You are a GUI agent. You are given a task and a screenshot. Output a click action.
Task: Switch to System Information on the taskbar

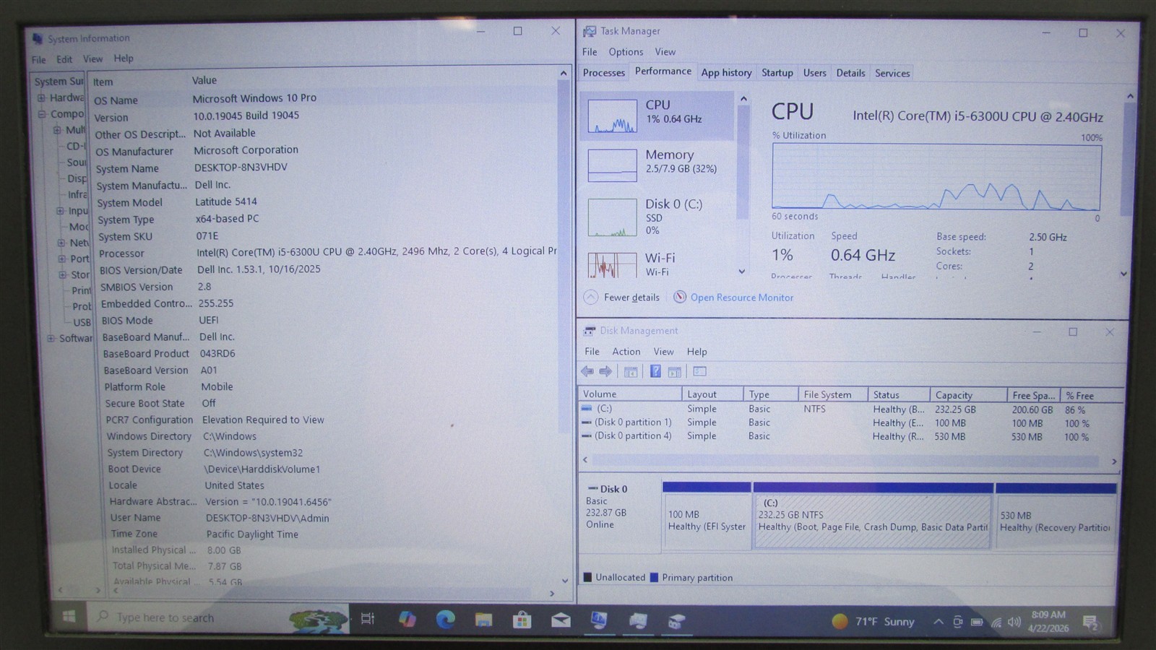tap(599, 620)
